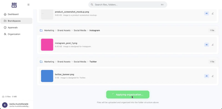Select Marketing in the Instagram breadcrumb

pyautogui.click(x=49, y=30)
